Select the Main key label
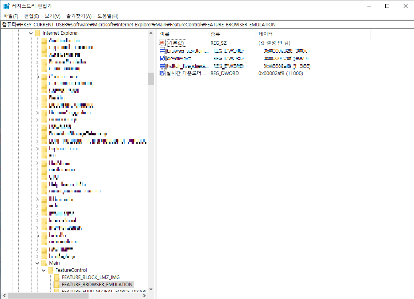This screenshot has width=414, height=299. (x=54, y=263)
